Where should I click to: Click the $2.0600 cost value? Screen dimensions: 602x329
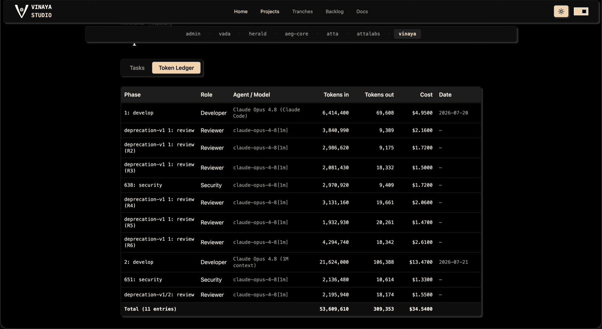pyautogui.click(x=422, y=202)
